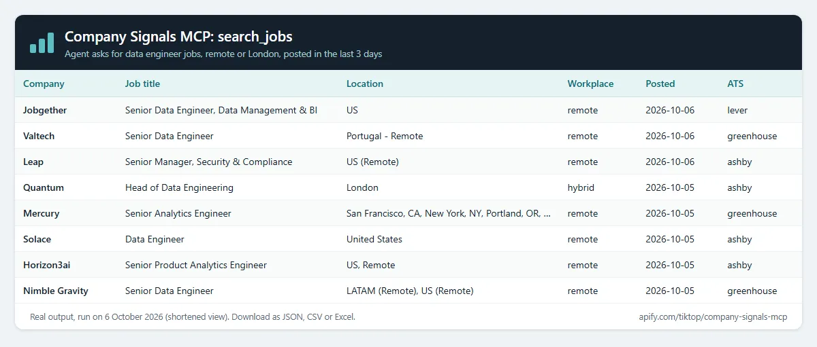Click posted date 2026-10-05 in Quantum row
Image resolution: width=817 pixels, height=347 pixels.
671,187
